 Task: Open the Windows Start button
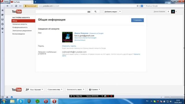click(x=4, y=101)
